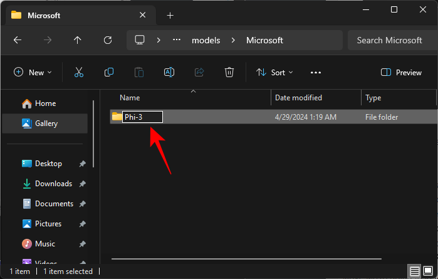
Task: Open Desktop in the sidebar
Action: pos(44,164)
